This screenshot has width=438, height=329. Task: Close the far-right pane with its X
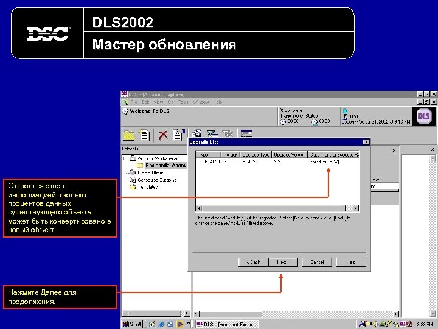point(433,150)
